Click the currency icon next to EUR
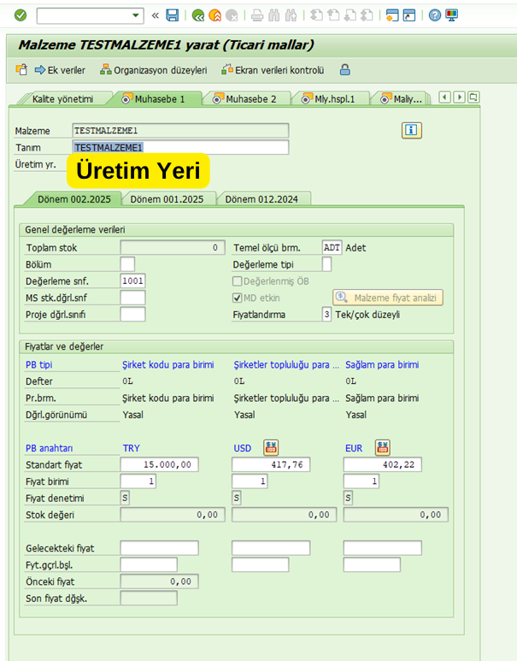This screenshot has width=517, height=661. [382, 447]
